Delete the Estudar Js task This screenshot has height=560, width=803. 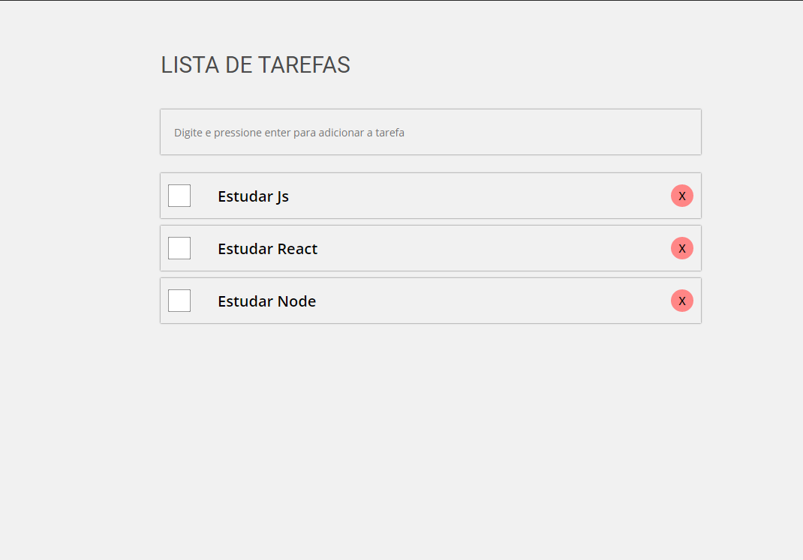[681, 196]
